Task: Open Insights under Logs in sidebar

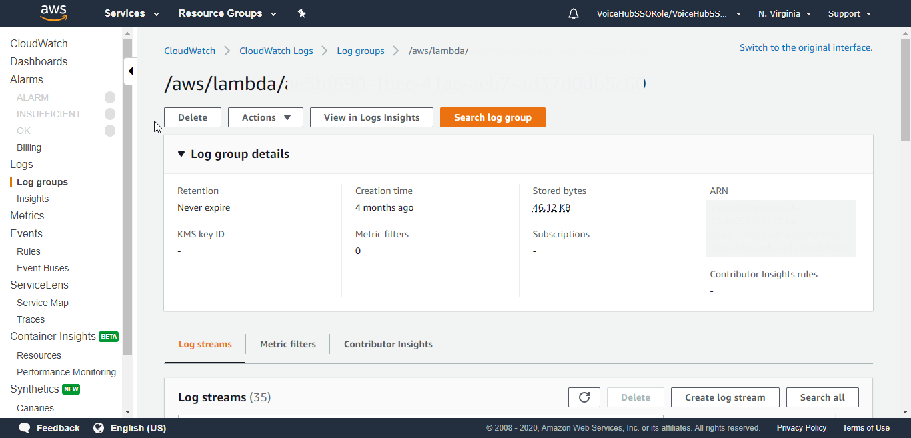Action: coord(33,199)
